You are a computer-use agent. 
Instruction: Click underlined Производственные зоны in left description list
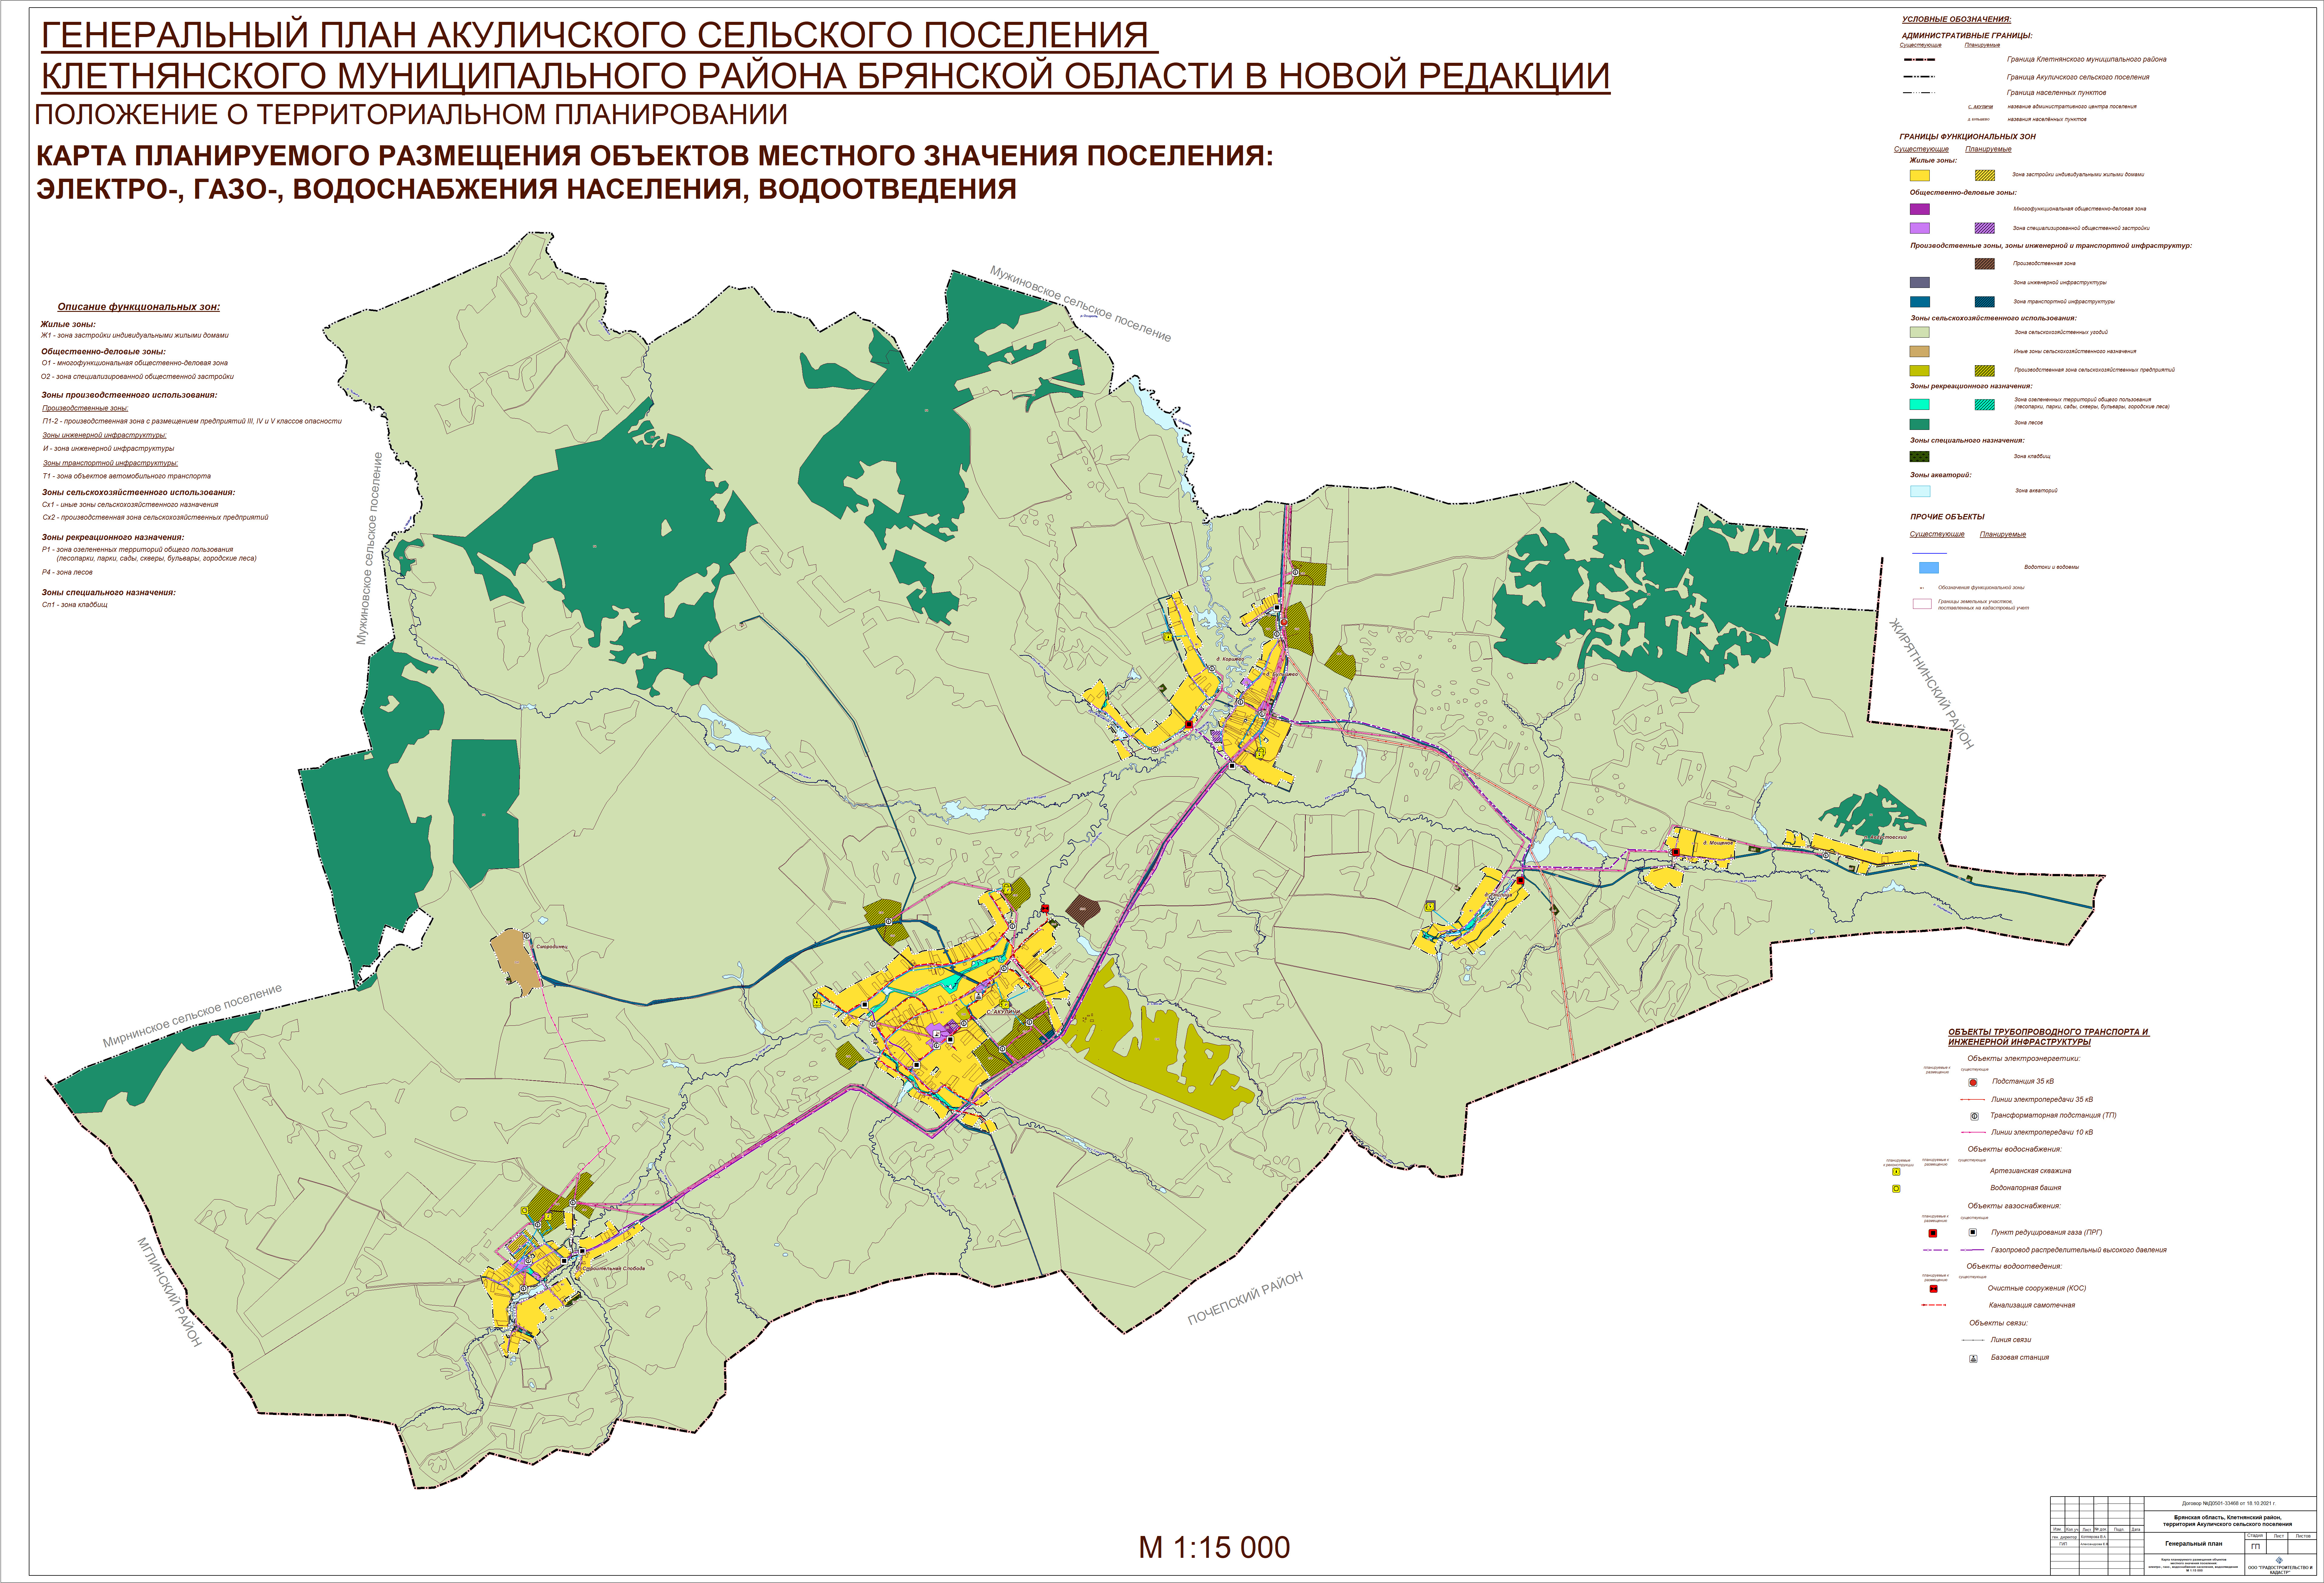tap(85, 408)
